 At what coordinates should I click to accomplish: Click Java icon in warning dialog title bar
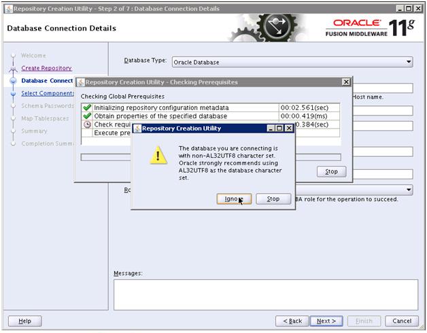pyautogui.click(x=137, y=128)
